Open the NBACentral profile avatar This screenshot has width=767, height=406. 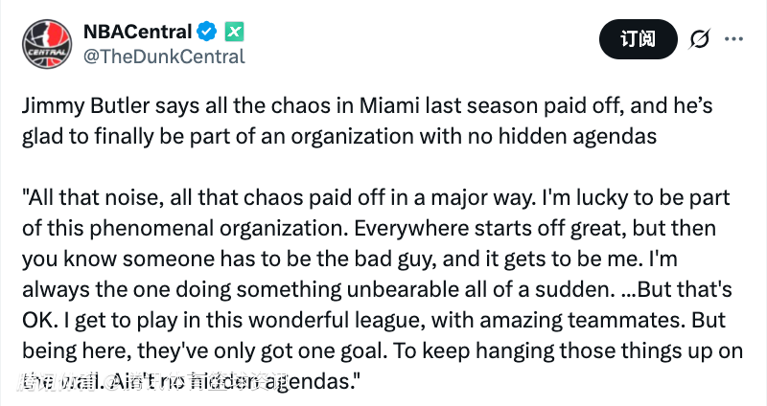click(x=48, y=43)
